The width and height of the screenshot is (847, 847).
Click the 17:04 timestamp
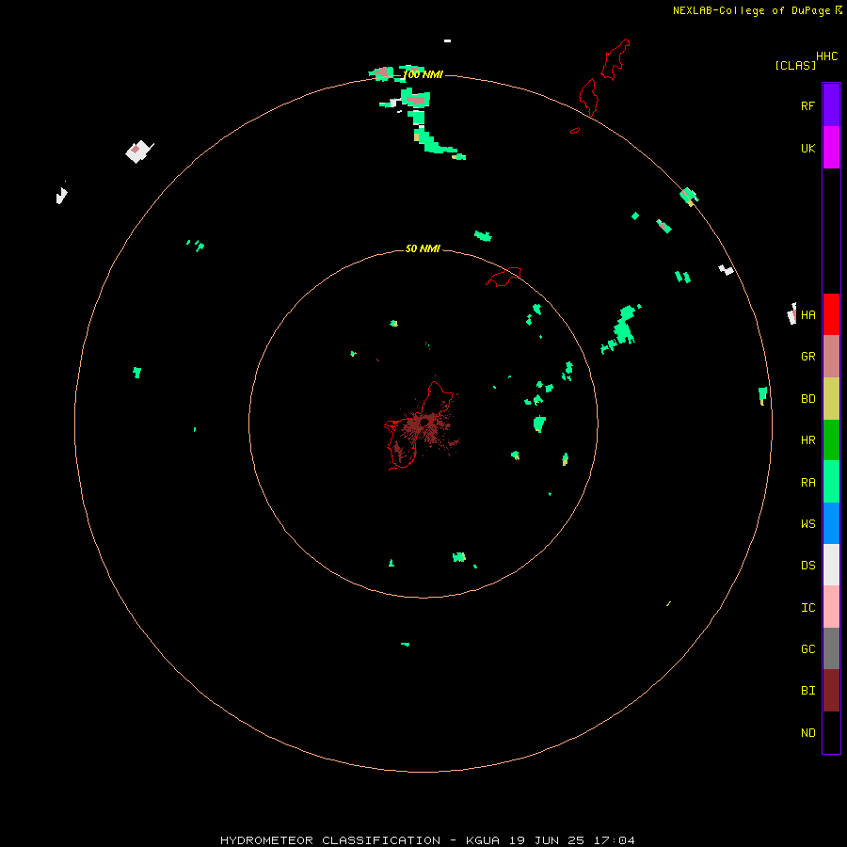615,840
